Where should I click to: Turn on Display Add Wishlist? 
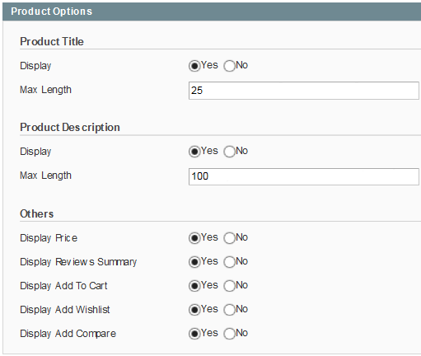click(x=194, y=310)
